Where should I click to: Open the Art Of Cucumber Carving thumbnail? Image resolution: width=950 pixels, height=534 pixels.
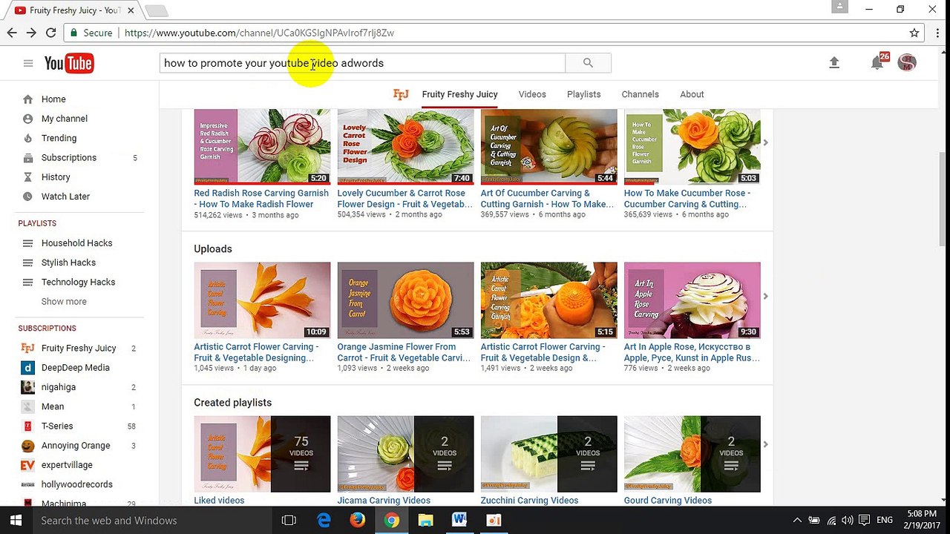pos(548,146)
